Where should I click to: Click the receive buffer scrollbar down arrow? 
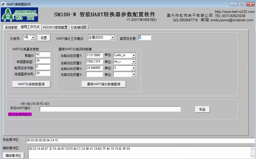tap(253, 156)
